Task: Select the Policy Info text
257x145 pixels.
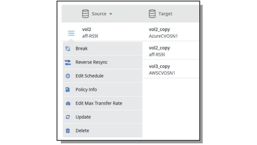Action: coord(86,90)
